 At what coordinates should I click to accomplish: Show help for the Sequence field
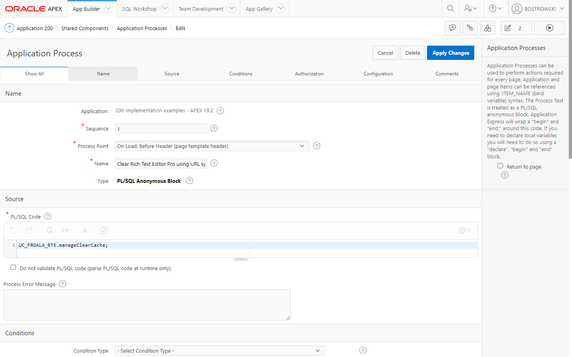tap(214, 128)
